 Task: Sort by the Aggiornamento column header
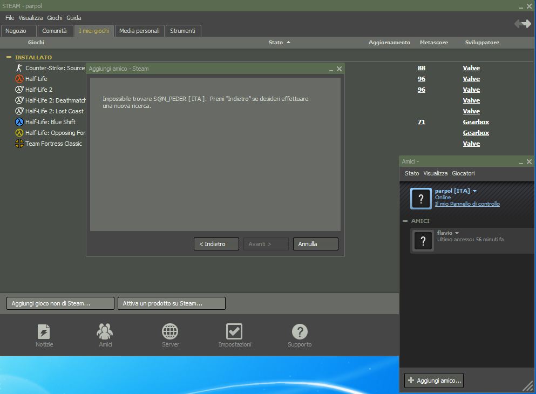pos(389,43)
